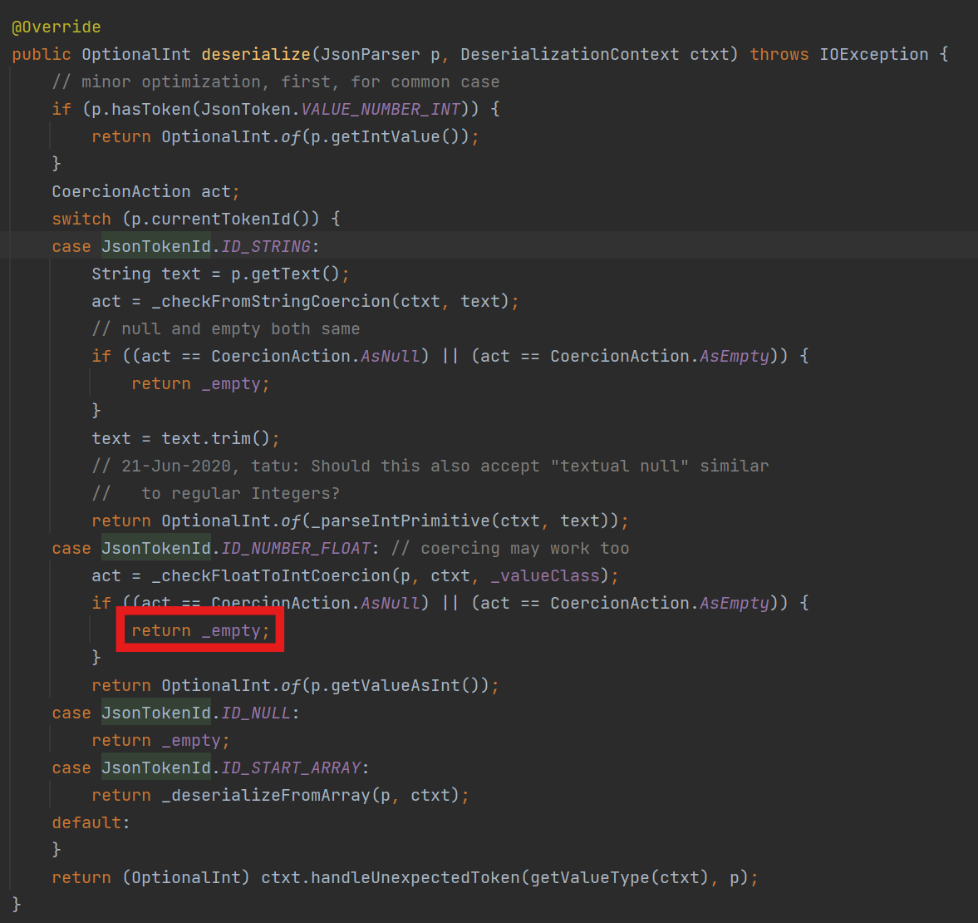Image resolution: width=978 pixels, height=923 pixels.
Task: Click the (OptionalInt) cast on the last return
Action: (x=186, y=878)
